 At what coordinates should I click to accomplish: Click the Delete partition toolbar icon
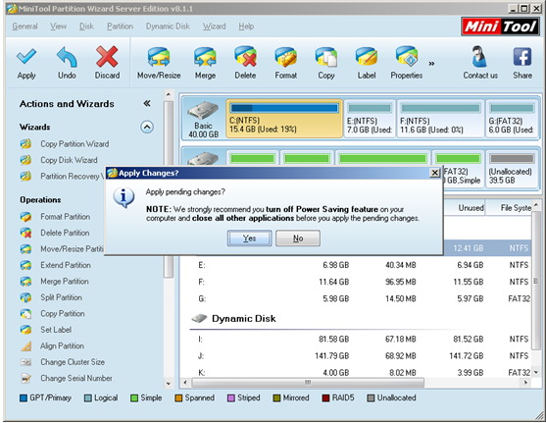(245, 57)
